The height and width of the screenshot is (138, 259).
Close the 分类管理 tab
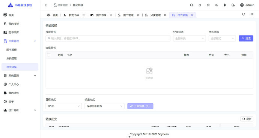[165, 15]
